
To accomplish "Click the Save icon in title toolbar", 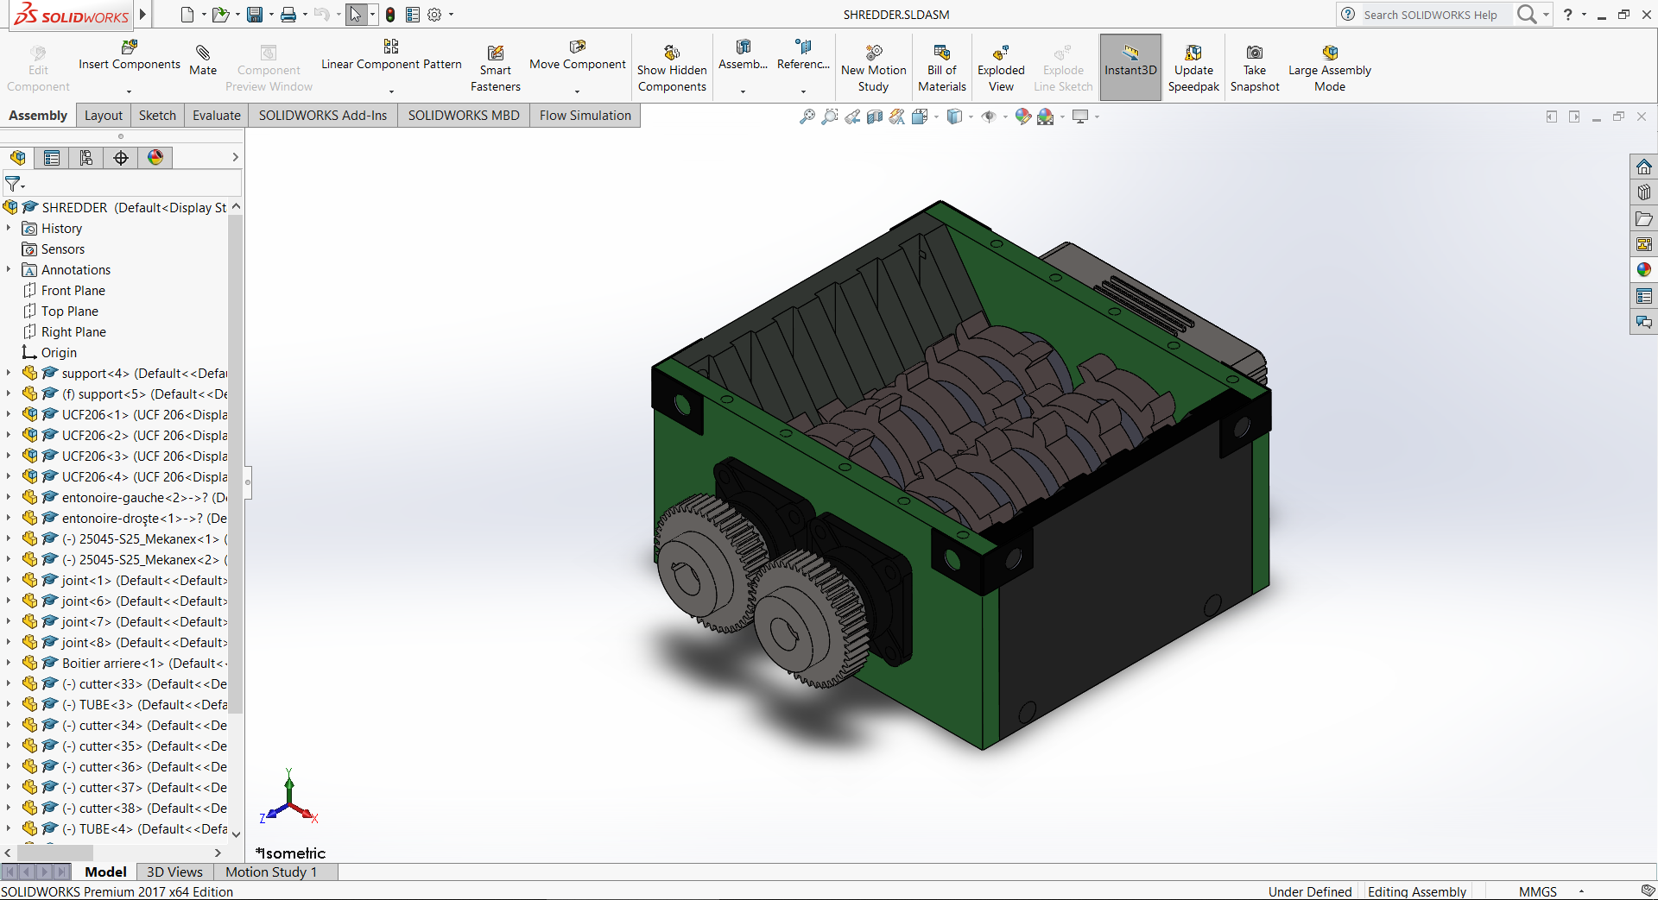I will pyautogui.click(x=255, y=15).
